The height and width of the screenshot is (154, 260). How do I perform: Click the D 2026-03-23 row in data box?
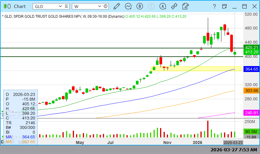(21, 94)
